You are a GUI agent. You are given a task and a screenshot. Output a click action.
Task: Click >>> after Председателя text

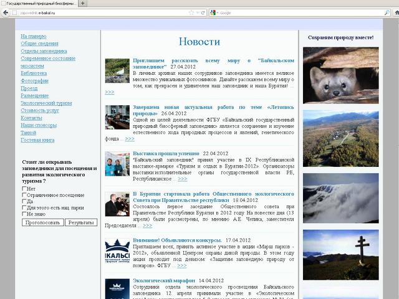[x=147, y=225]
